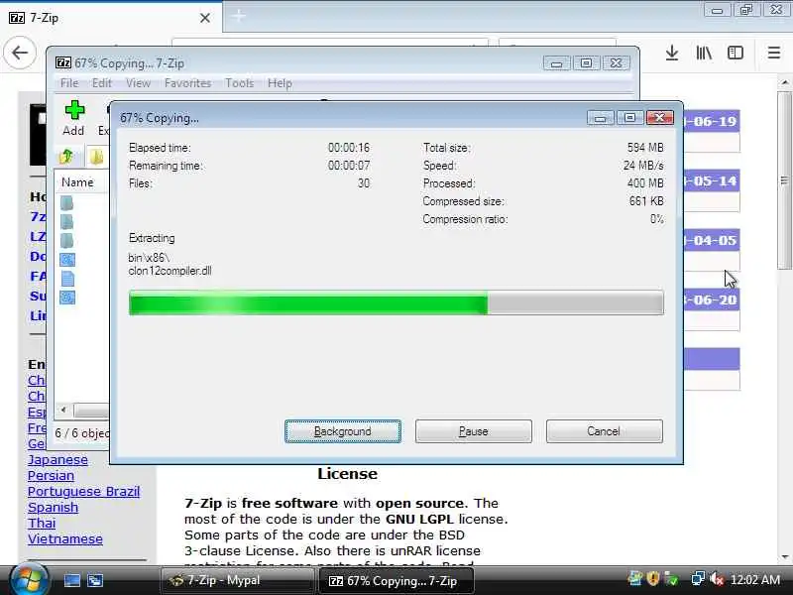
Task: Click the Vietnamese language link
Action: pyautogui.click(x=64, y=538)
